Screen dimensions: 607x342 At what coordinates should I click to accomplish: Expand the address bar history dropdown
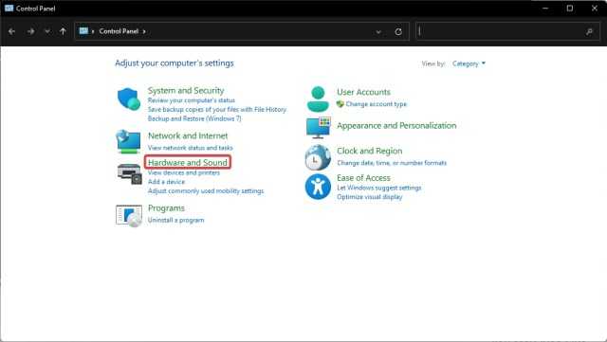[x=378, y=31]
